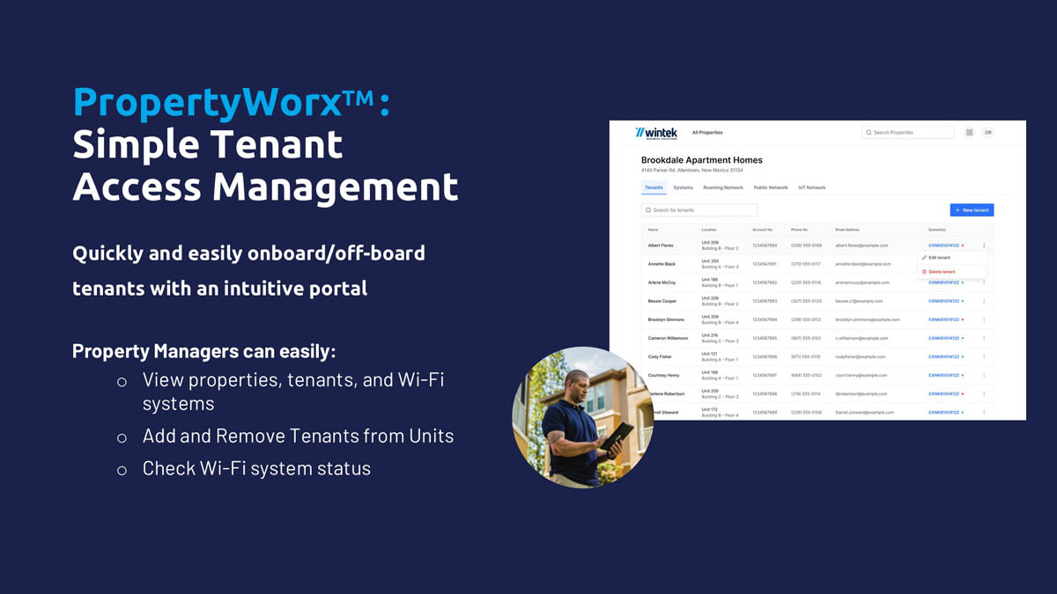Click the Phone No. column header
This screenshot has width=1057, height=594.
coord(800,230)
